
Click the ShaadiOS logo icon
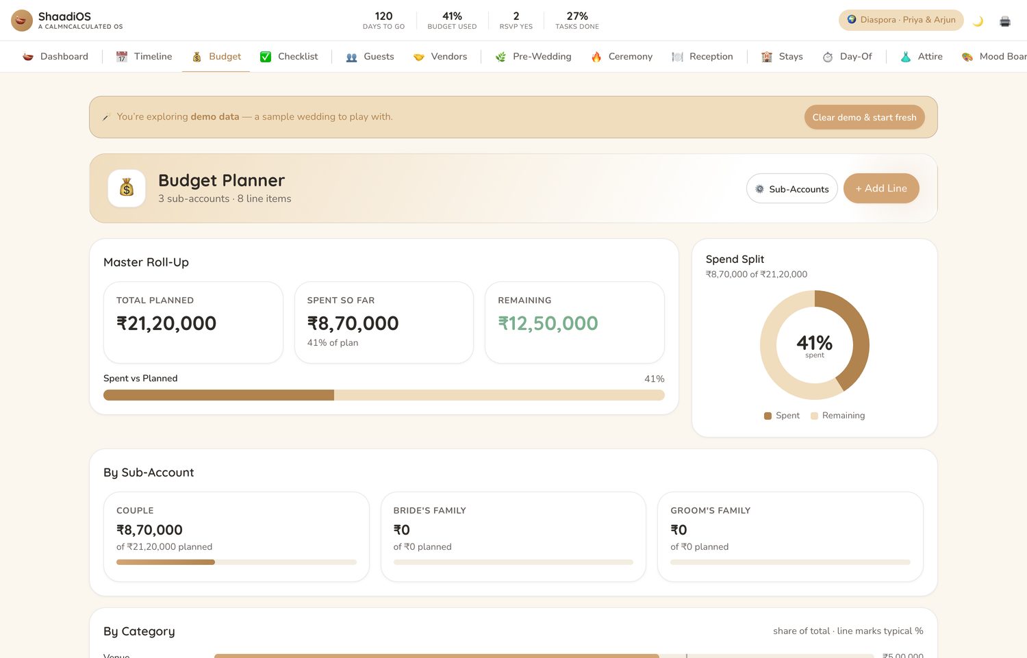(22, 21)
